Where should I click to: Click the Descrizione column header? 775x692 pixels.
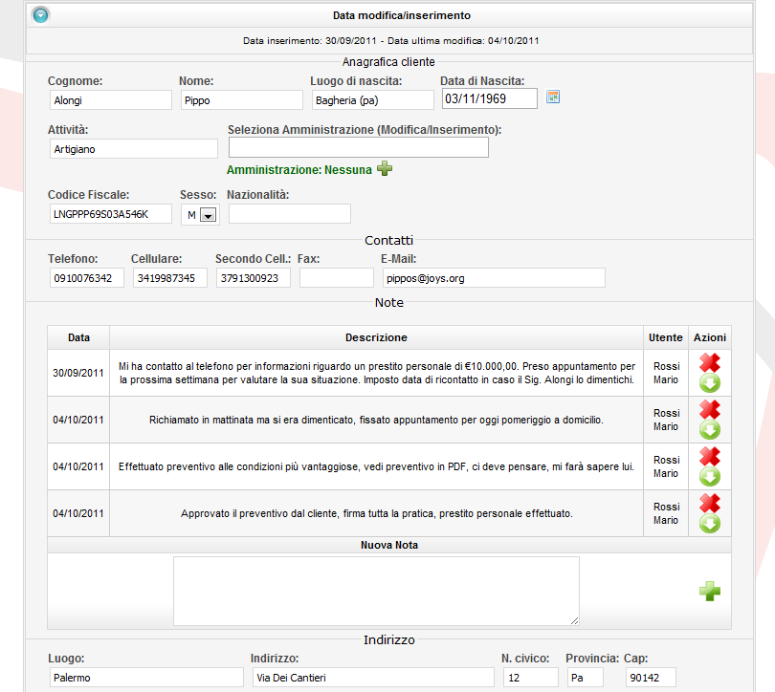(376, 337)
